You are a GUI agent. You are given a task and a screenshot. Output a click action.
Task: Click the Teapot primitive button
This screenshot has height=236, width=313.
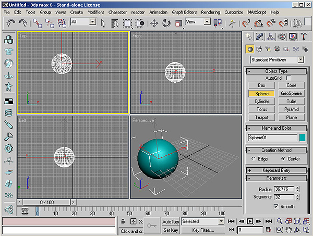coord(261,117)
